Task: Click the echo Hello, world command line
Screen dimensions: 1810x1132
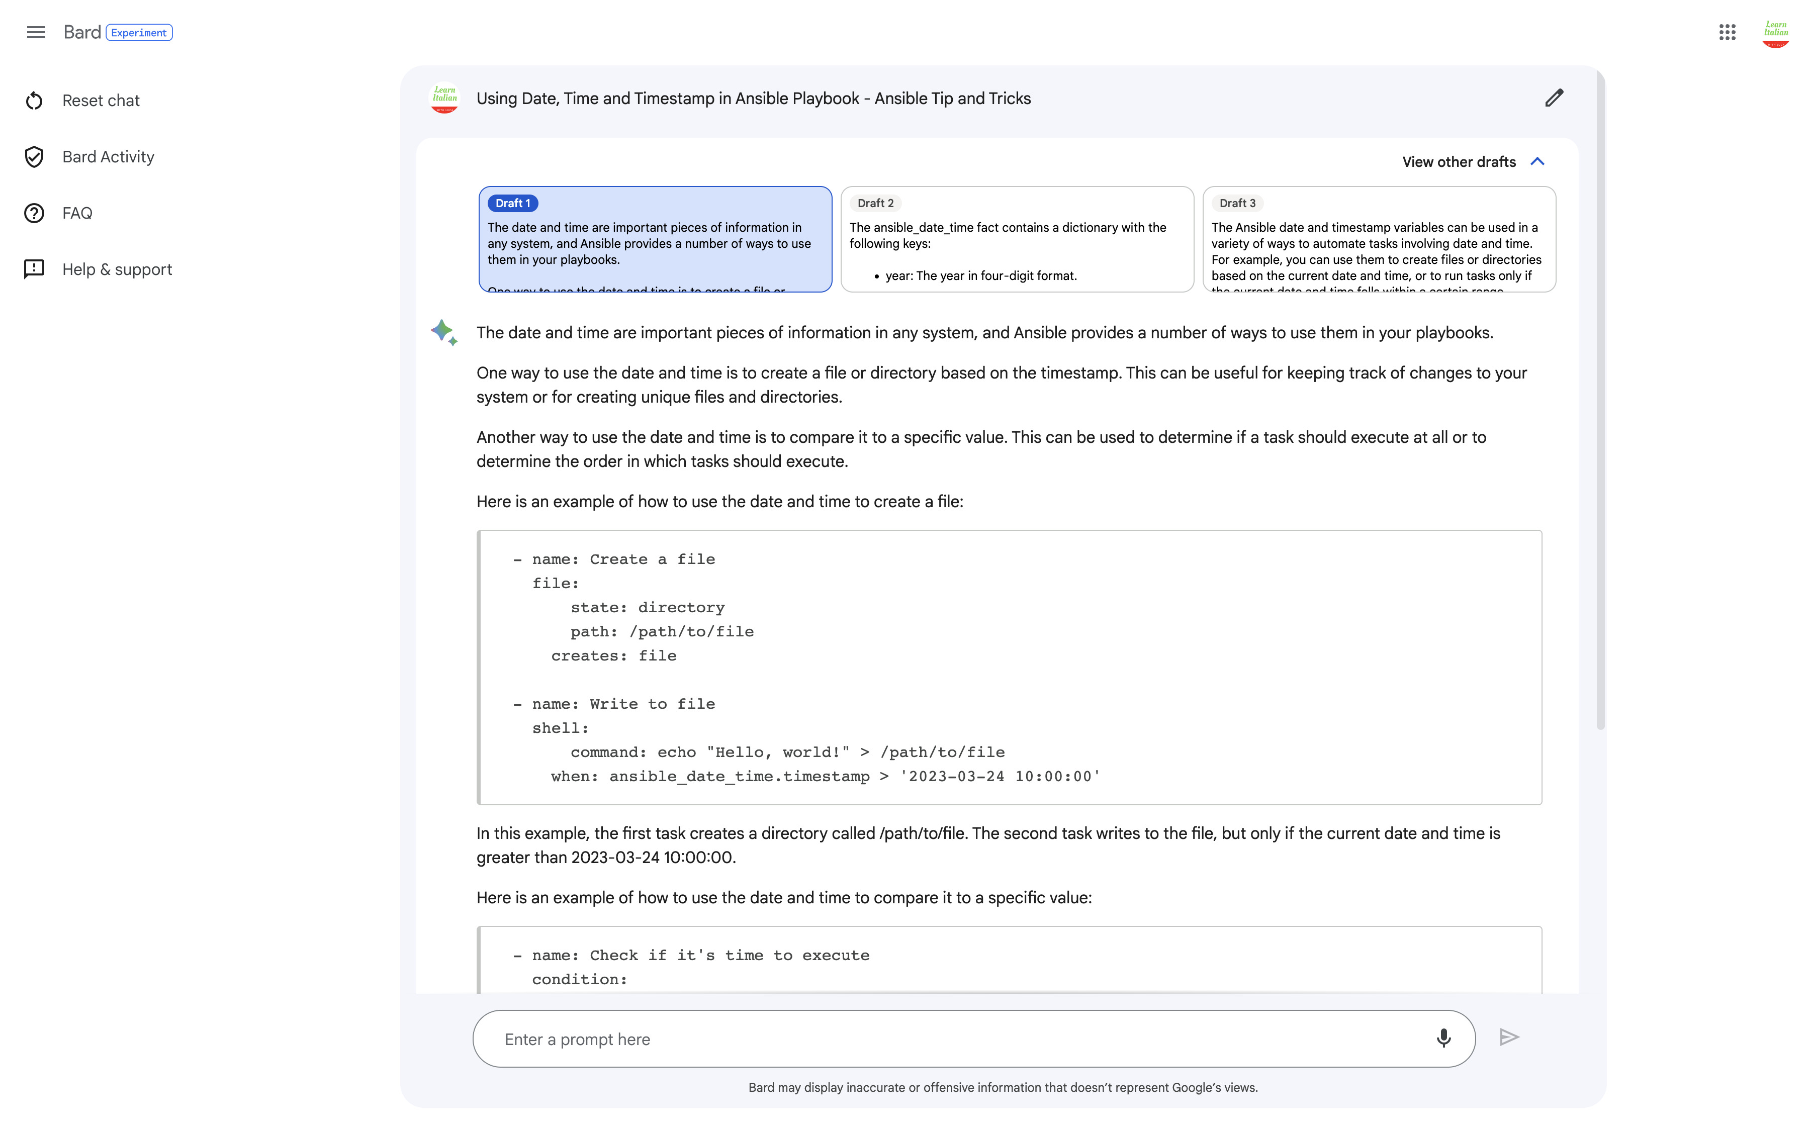Action: point(788,752)
